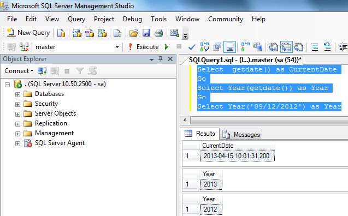Select the SQL Server Agent tree label
The image size is (348, 216).
point(60,143)
